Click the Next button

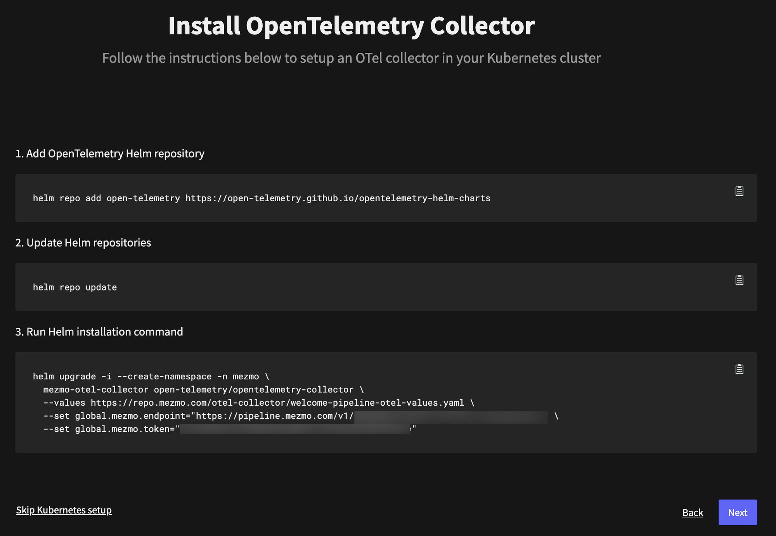(737, 512)
